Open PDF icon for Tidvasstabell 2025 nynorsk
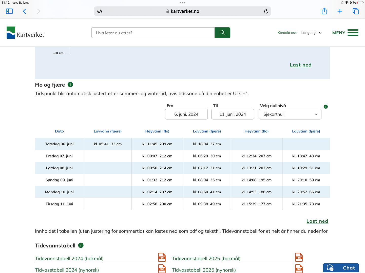 tap(299, 269)
